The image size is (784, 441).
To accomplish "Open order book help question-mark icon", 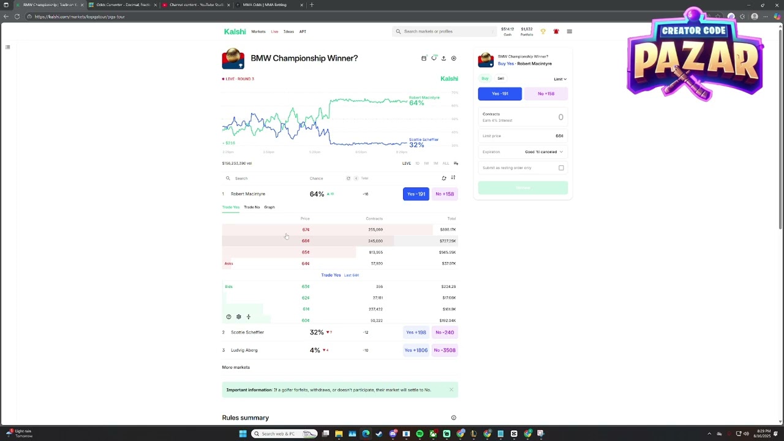I will coord(228,317).
